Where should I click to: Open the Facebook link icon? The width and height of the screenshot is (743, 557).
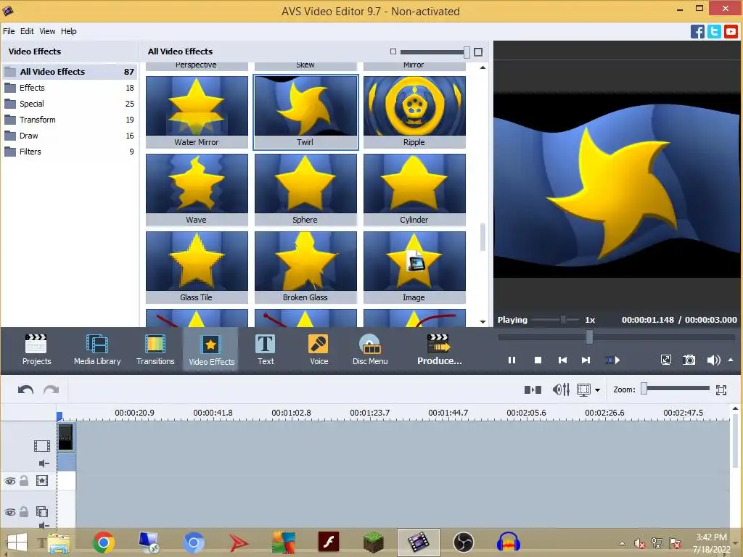click(x=697, y=32)
